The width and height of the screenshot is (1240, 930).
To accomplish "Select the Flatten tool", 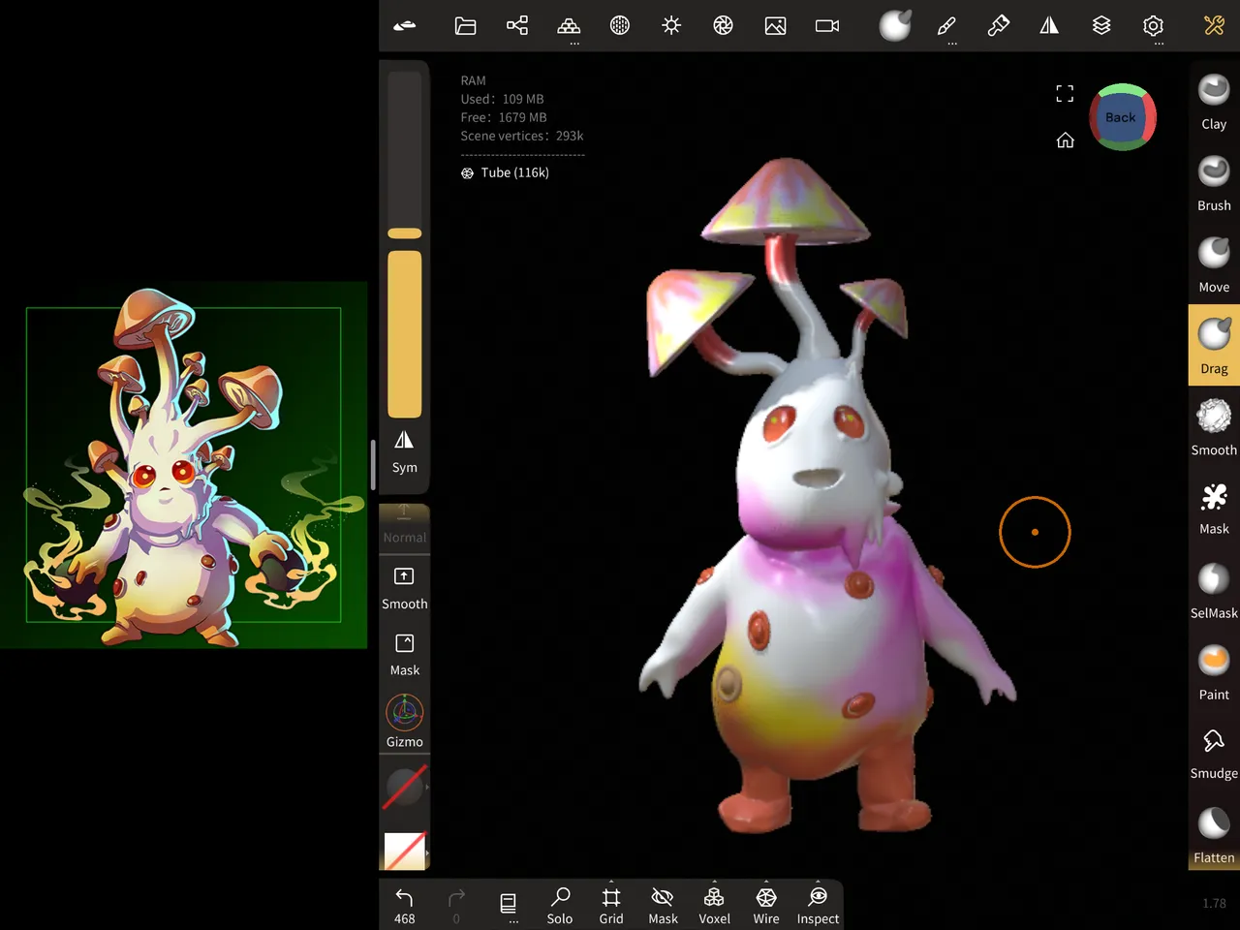I will (x=1214, y=835).
